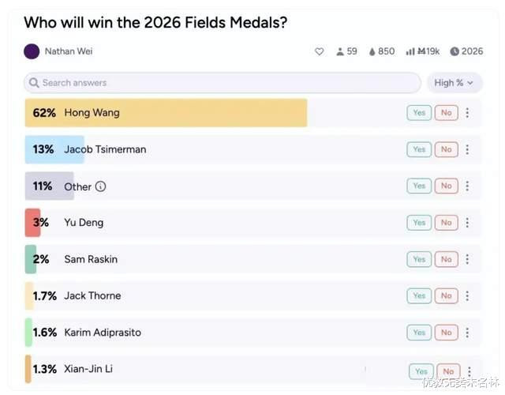The width and height of the screenshot is (505, 395).
Task: Open three-dot menu for Jack Thorne
Action: click(x=467, y=295)
